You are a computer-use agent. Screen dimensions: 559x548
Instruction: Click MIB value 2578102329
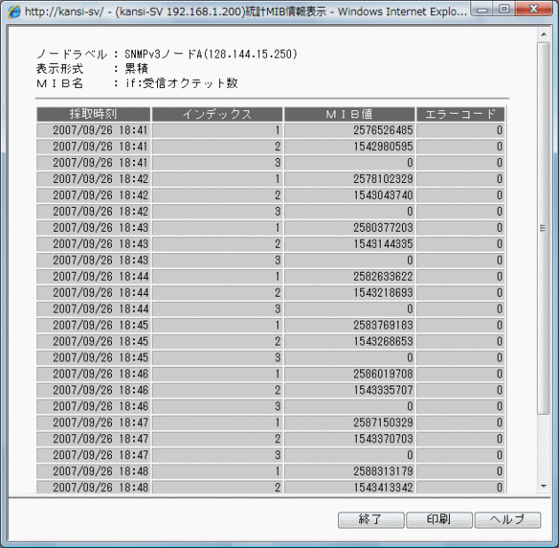point(383,179)
